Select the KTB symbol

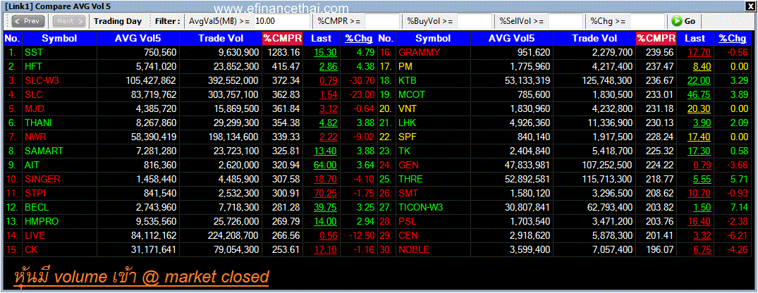point(407,80)
